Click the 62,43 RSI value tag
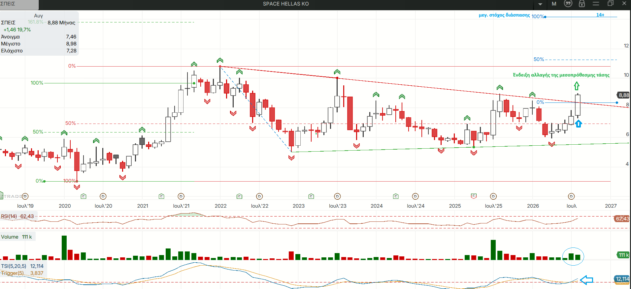The height and width of the screenshot is (289, 631). point(622,219)
